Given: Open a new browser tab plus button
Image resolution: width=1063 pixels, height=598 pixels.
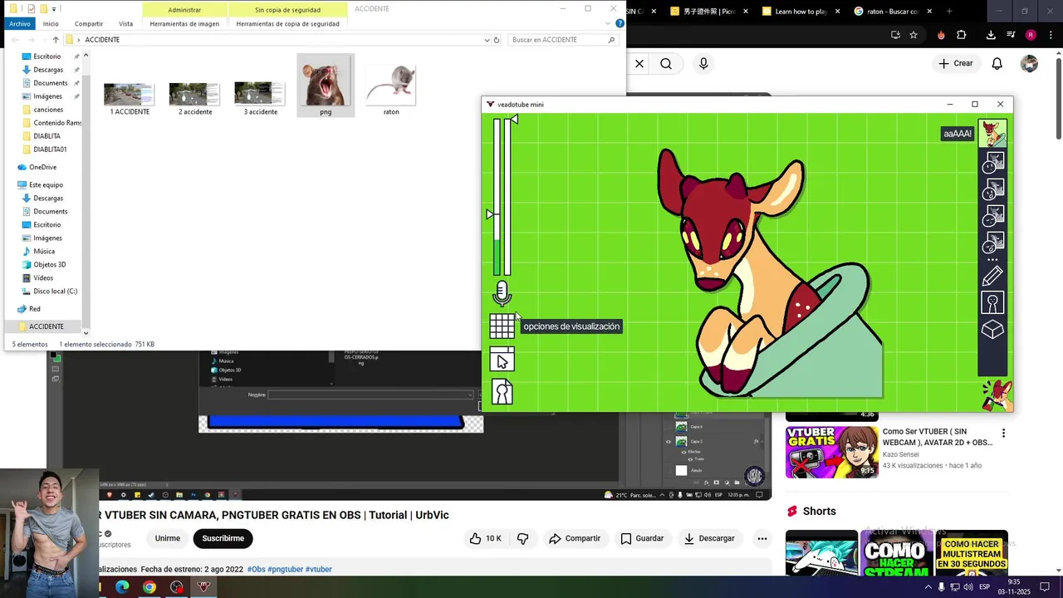Looking at the screenshot, I should pos(949,12).
